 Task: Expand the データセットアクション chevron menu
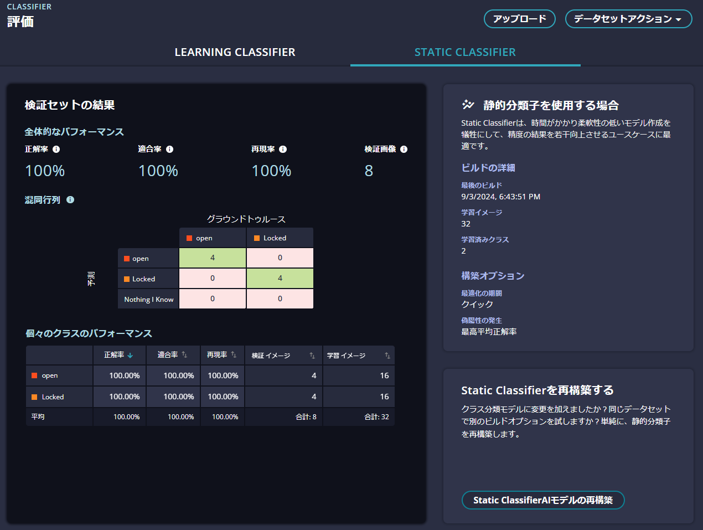(x=679, y=18)
